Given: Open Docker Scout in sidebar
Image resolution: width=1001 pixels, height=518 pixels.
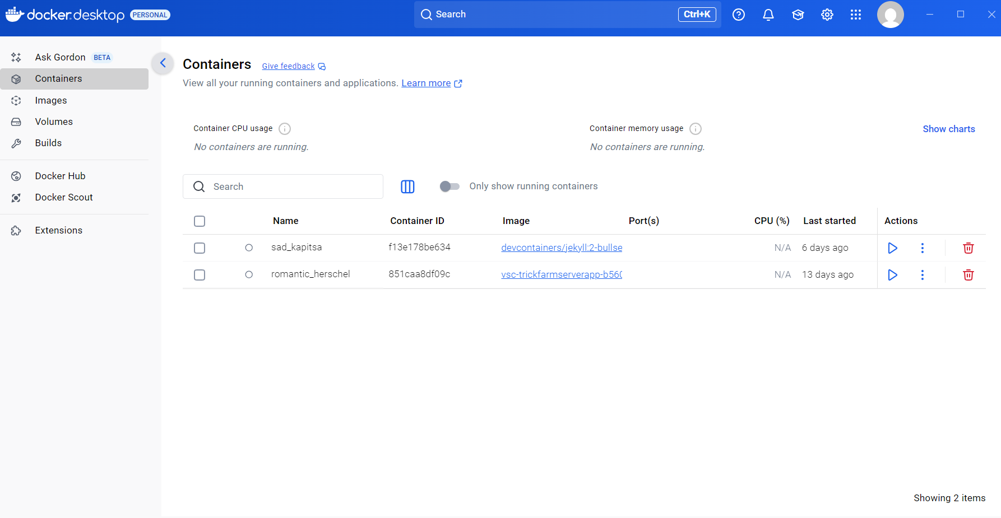Looking at the screenshot, I should 74,198.
